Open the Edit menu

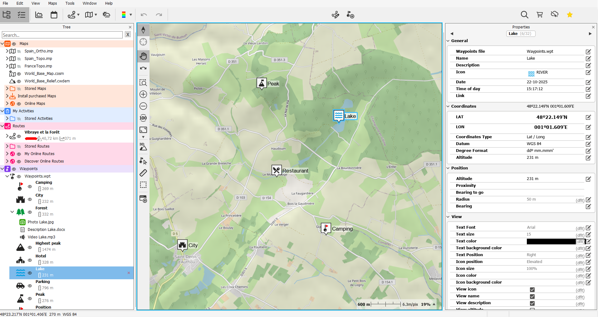click(20, 3)
